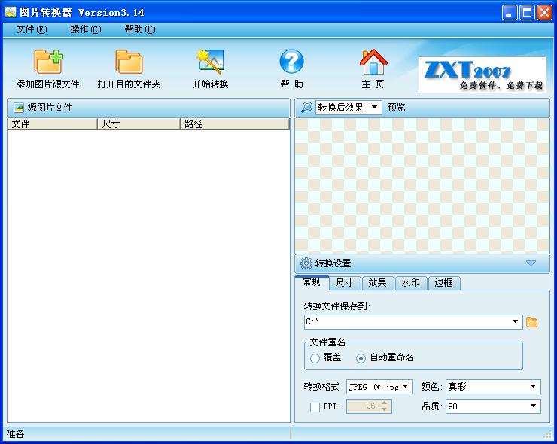Switch to the 水印 watermark tab
Image resolution: width=557 pixels, height=444 pixels.
pos(410,283)
